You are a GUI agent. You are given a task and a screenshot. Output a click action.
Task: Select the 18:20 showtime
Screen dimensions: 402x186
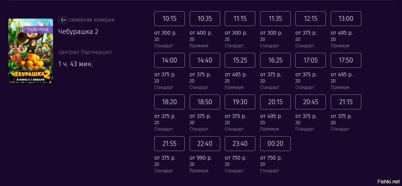point(169,102)
